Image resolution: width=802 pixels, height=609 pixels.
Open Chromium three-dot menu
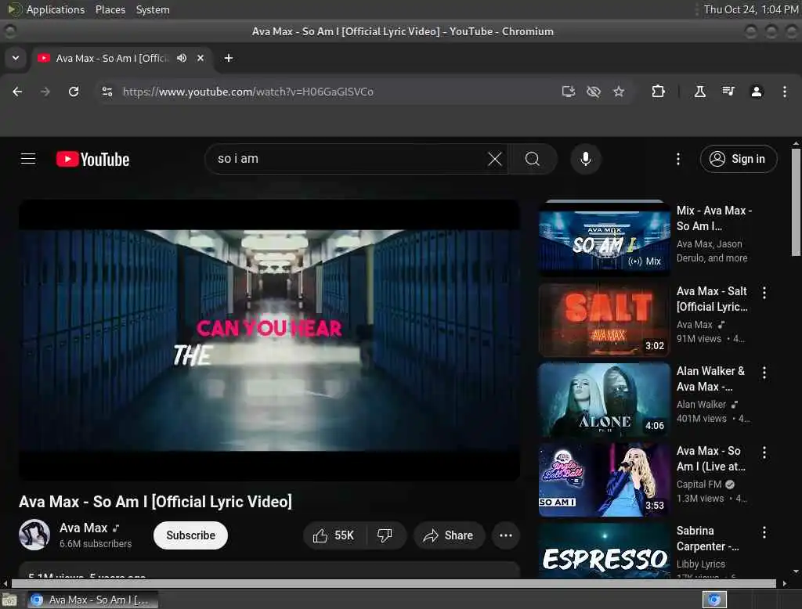click(785, 92)
